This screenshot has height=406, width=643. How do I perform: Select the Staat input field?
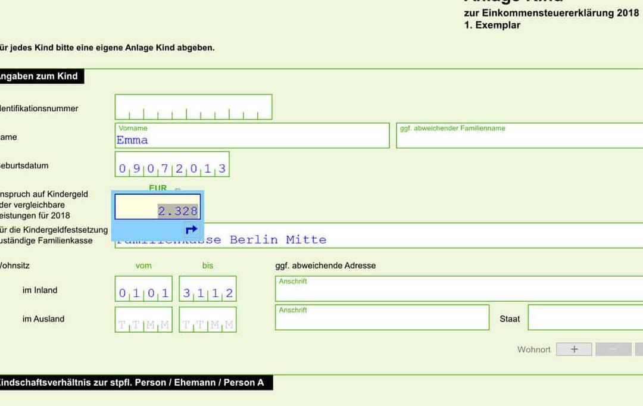pos(585,317)
